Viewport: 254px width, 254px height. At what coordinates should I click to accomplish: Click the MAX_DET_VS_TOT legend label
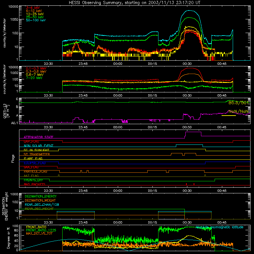[39, 233]
